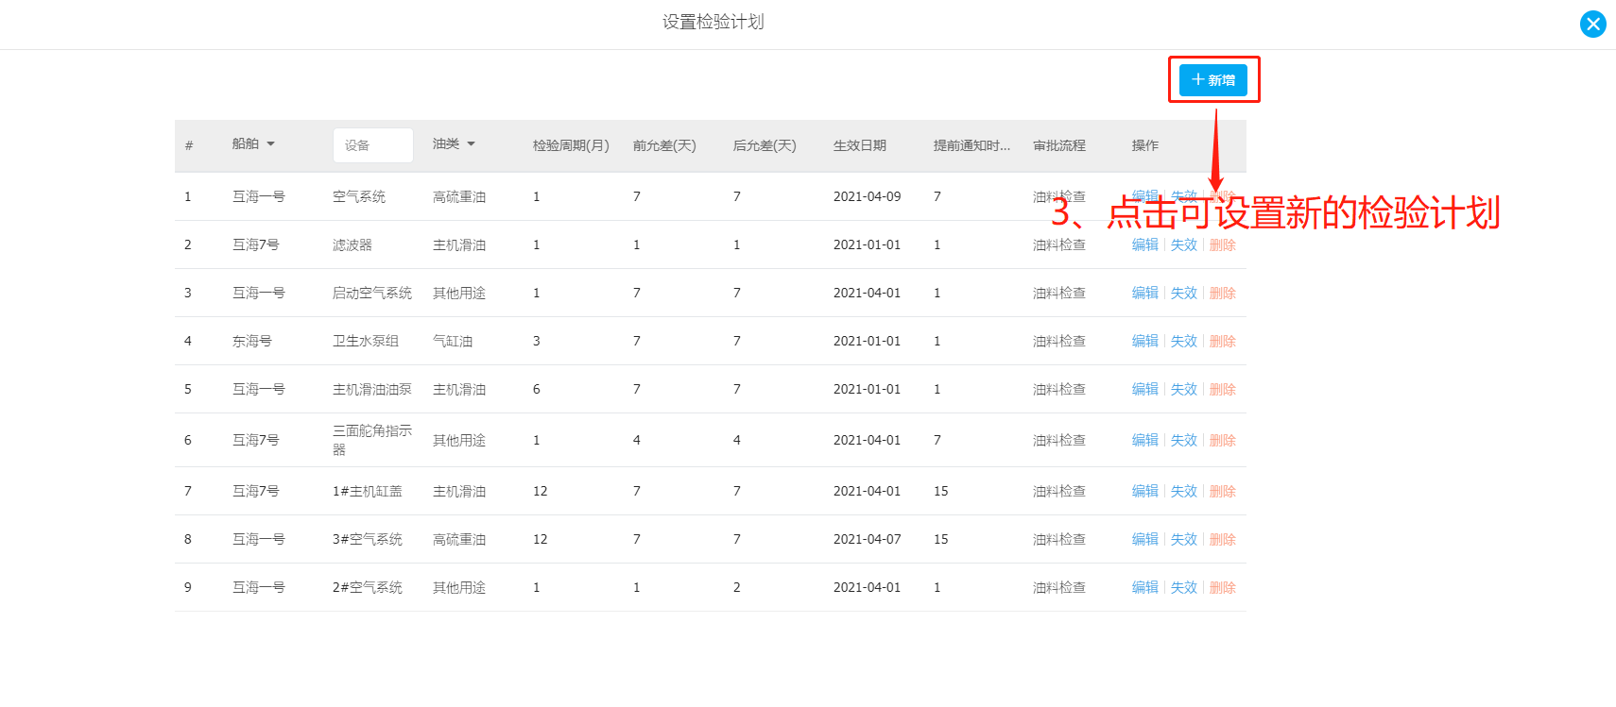Focus the 设备 search input field
This screenshot has height=707, width=1616.
373,145
